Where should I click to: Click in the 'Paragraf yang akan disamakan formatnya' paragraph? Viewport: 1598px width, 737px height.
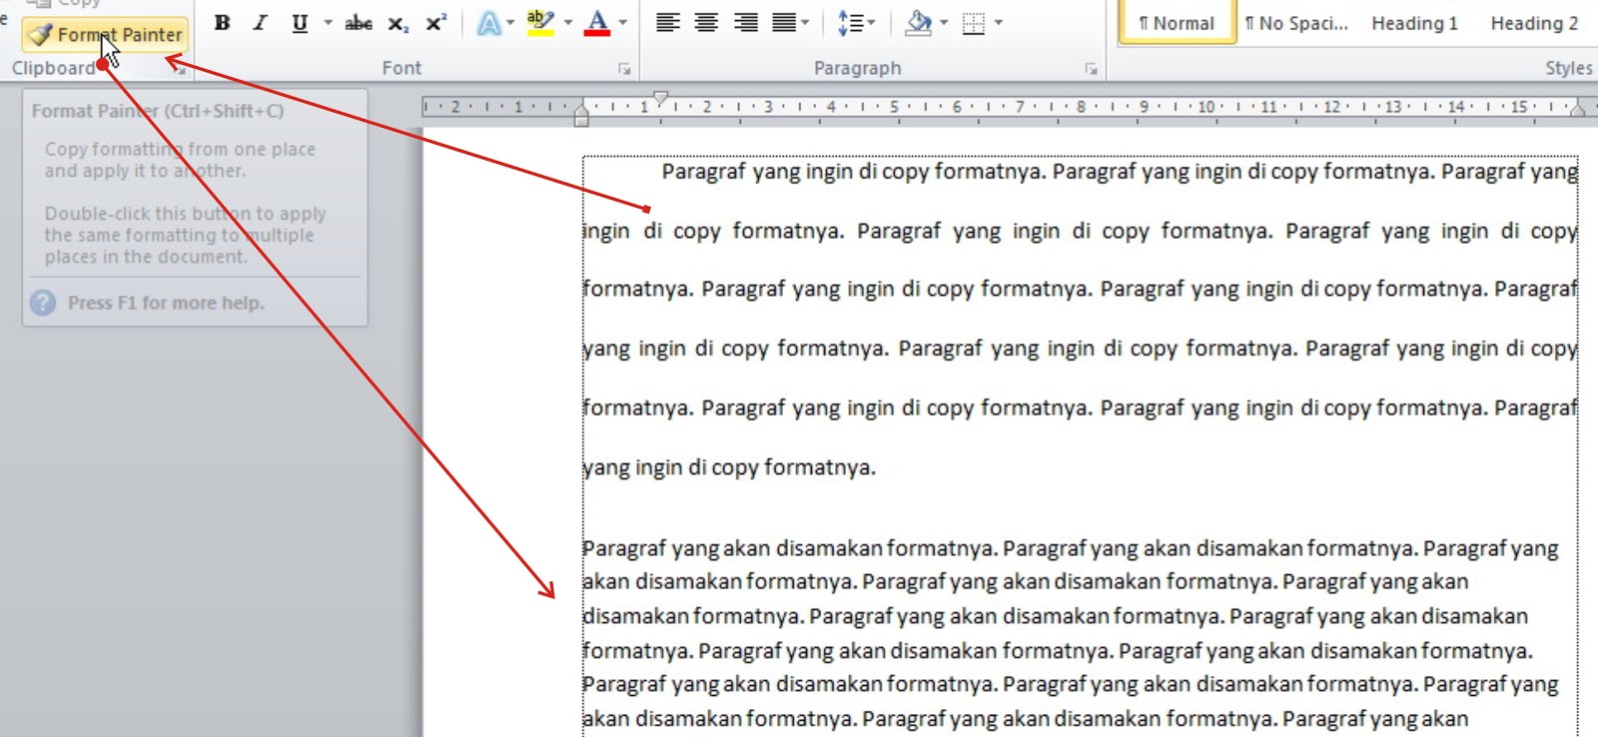[1070, 633]
